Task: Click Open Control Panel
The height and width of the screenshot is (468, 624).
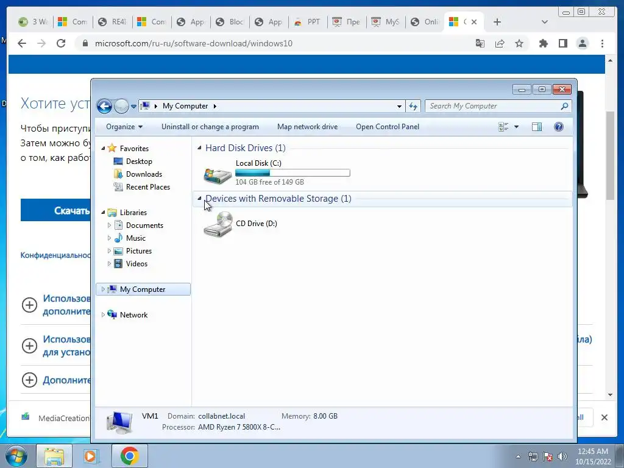Action: click(388, 127)
